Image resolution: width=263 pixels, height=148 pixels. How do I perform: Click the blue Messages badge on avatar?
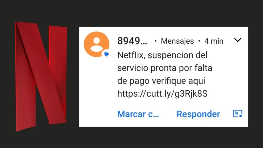(x=106, y=54)
